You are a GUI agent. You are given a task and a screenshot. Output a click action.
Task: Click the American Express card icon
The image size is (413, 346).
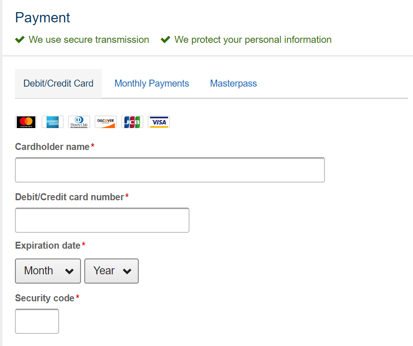[x=53, y=122]
